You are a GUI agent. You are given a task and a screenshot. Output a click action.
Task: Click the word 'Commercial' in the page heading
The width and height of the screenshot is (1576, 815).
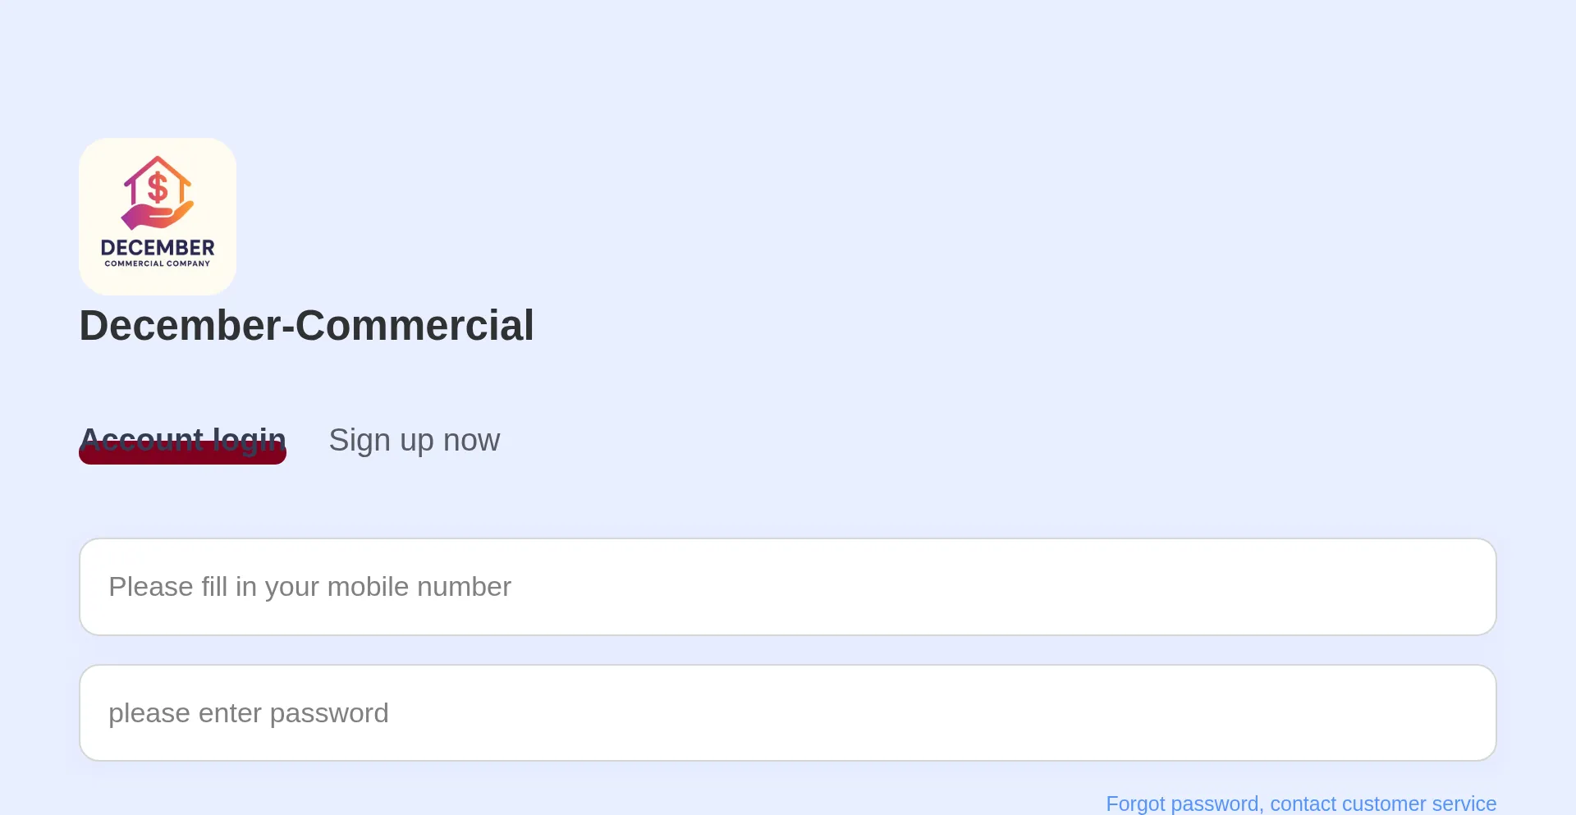(415, 326)
